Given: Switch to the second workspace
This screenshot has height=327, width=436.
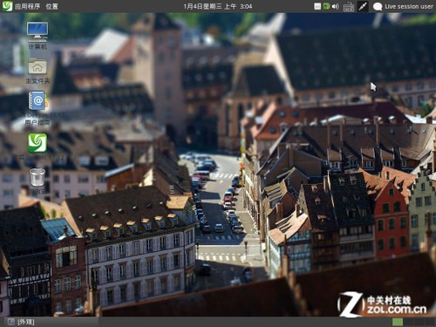Looking at the screenshot, I should click(x=408, y=322).
